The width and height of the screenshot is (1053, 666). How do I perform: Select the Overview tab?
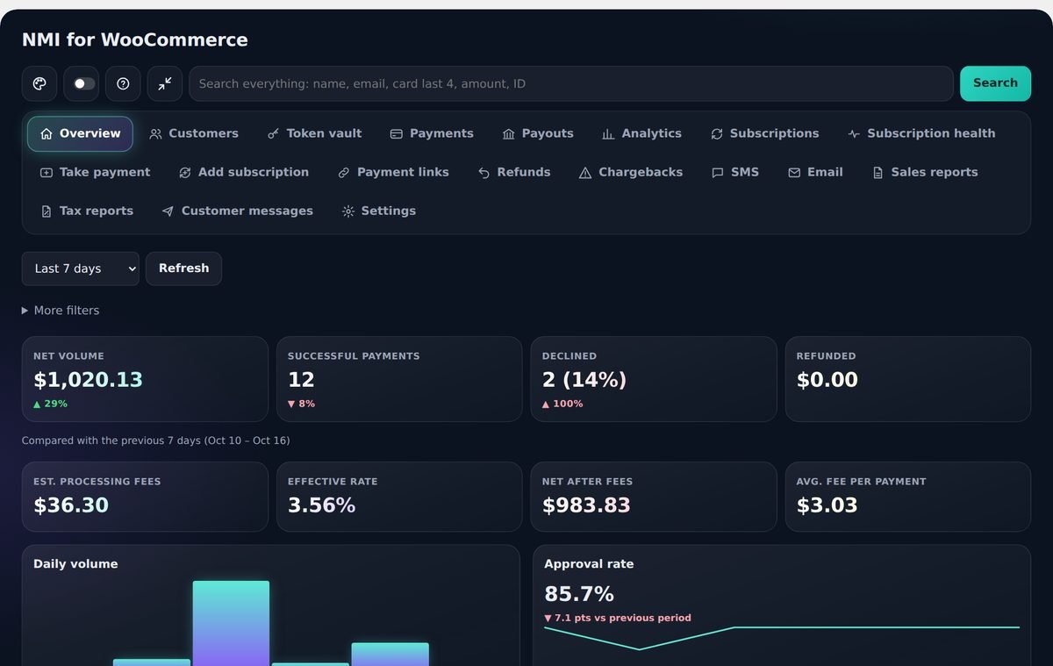coord(80,134)
